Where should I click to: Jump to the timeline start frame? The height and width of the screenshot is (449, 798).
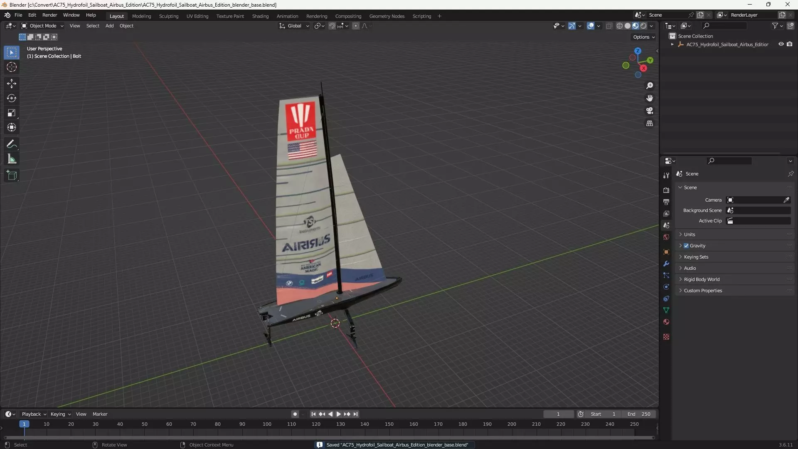(313, 414)
